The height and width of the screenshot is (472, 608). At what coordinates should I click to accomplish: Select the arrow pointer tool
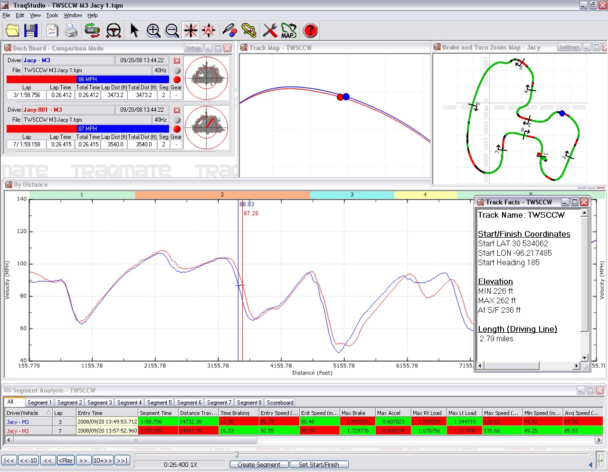tap(134, 31)
